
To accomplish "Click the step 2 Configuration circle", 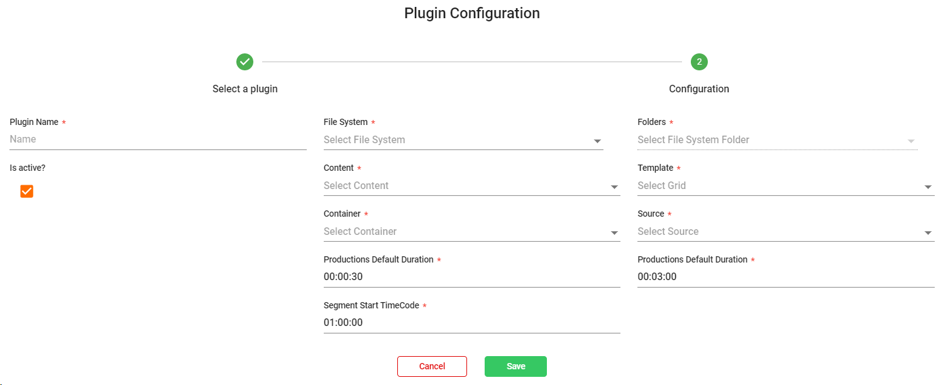I will click(x=699, y=62).
